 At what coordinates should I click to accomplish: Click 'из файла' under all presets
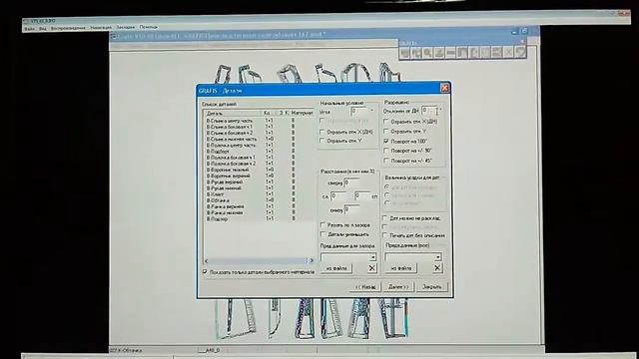point(401,268)
